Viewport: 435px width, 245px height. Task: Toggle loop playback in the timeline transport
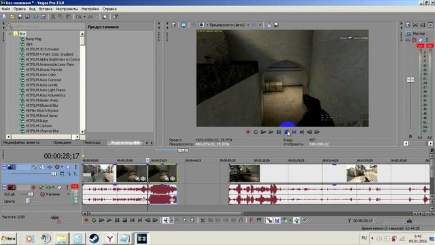(x=94, y=220)
